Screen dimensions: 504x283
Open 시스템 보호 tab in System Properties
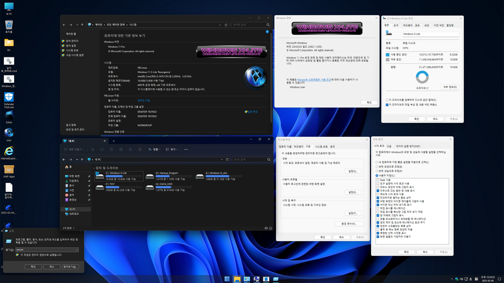(x=321, y=147)
